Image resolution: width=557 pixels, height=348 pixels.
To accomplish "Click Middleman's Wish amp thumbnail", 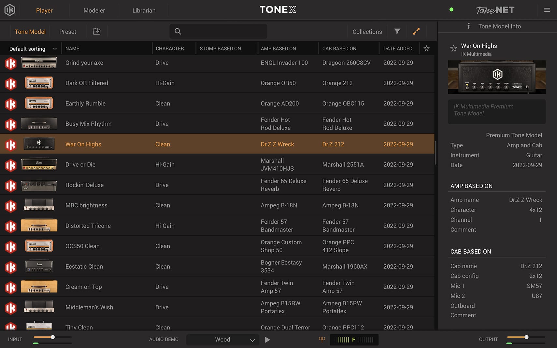I will point(39,307).
